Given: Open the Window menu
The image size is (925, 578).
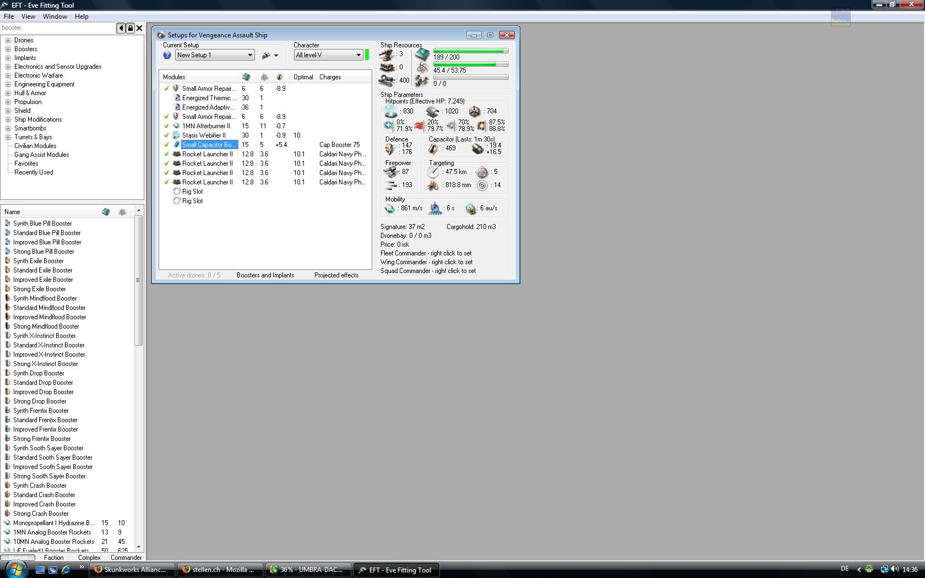Looking at the screenshot, I should pos(55,17).
